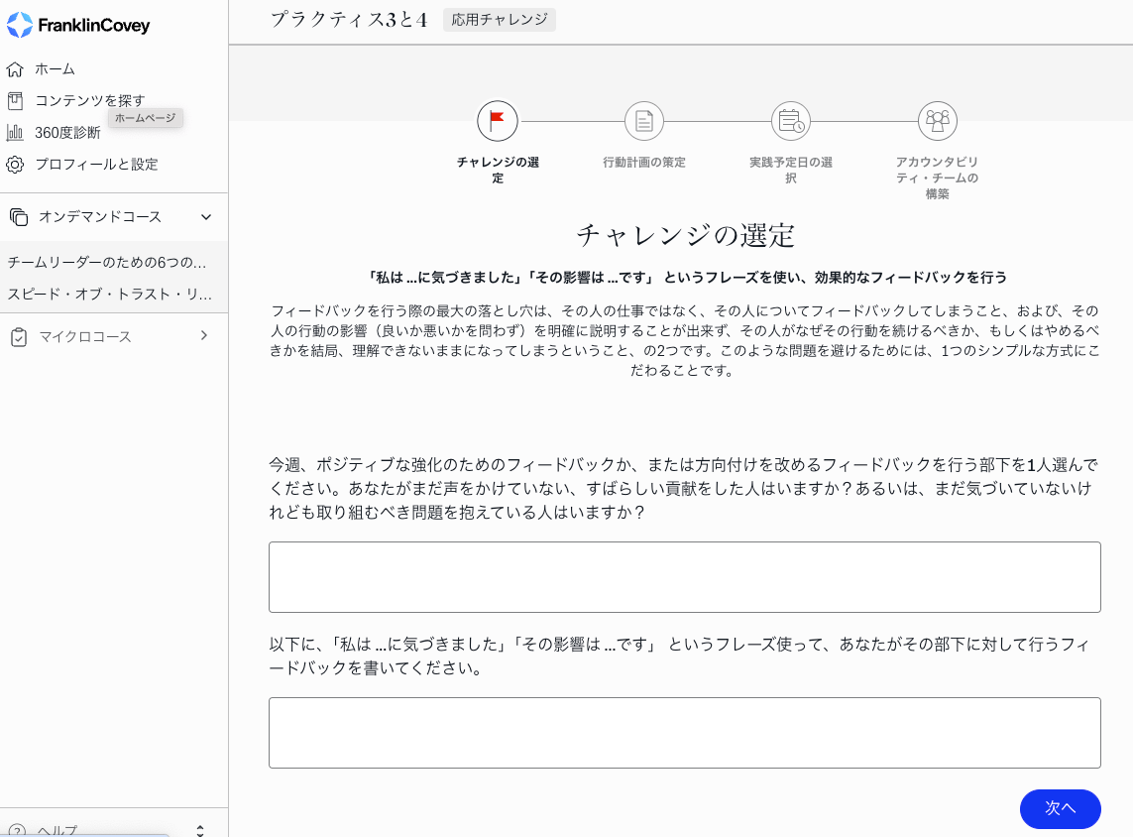Click the help question mark icon
The image size is (1133, 837).
(17, 831)
